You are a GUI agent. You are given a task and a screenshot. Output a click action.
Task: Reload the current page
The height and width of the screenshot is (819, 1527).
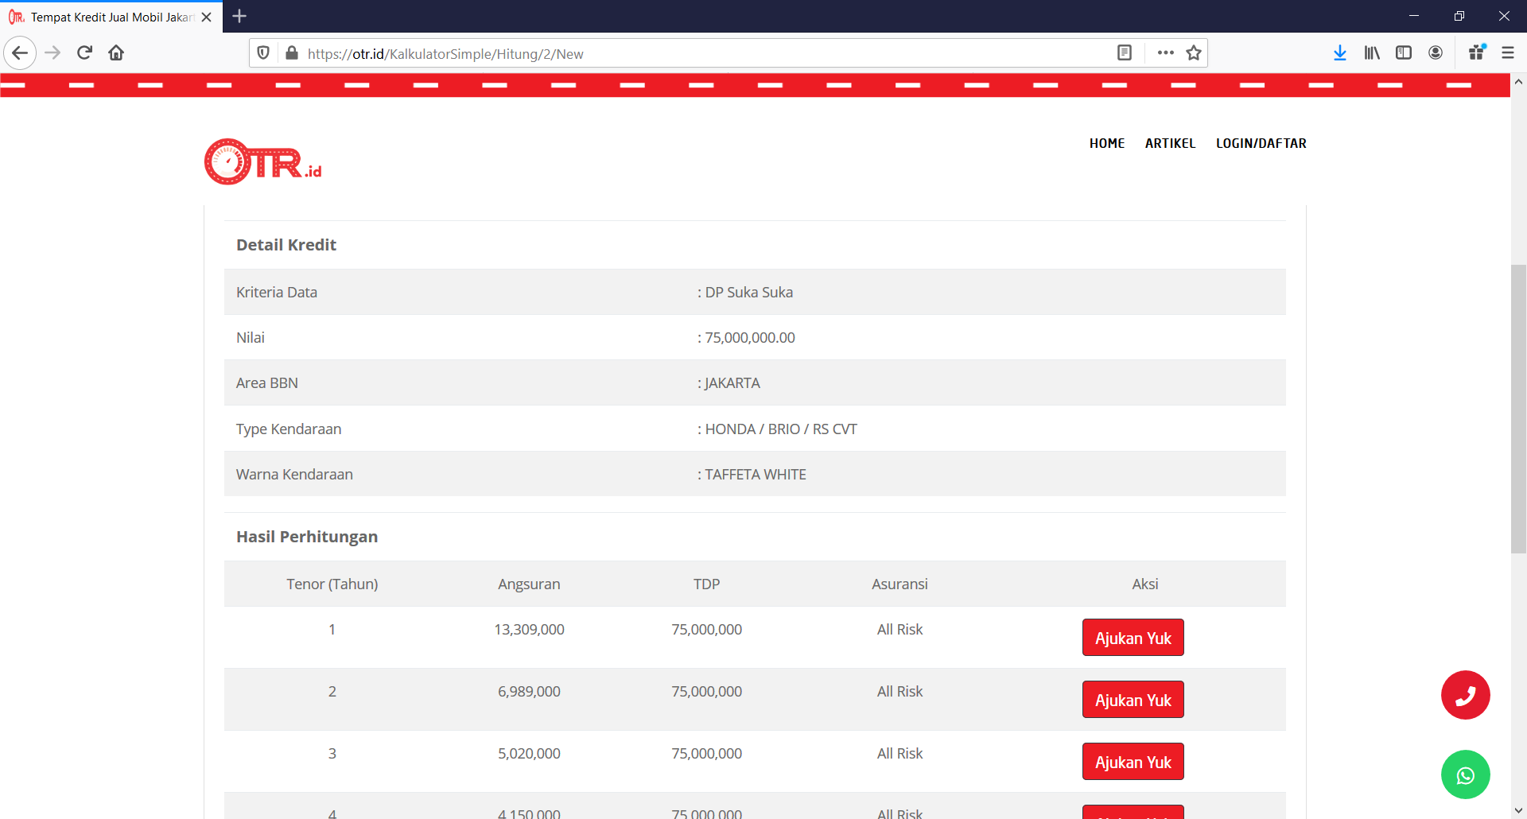[84, 53]
